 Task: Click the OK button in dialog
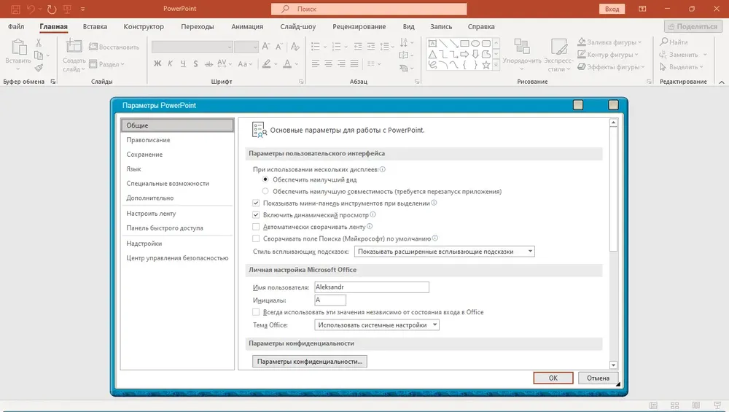pos(553,378)
